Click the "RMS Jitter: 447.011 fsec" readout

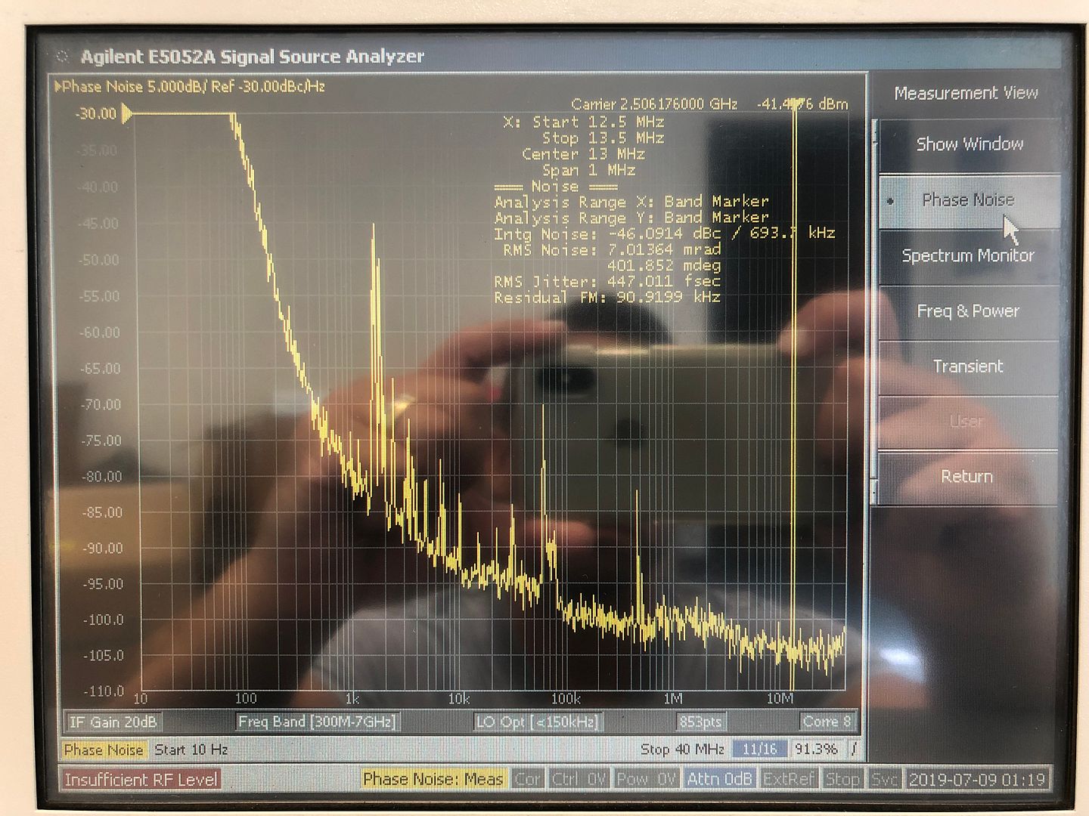point(607,282)
